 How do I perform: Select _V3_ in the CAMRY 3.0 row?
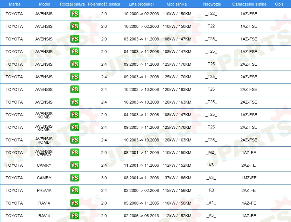(211, 177)
